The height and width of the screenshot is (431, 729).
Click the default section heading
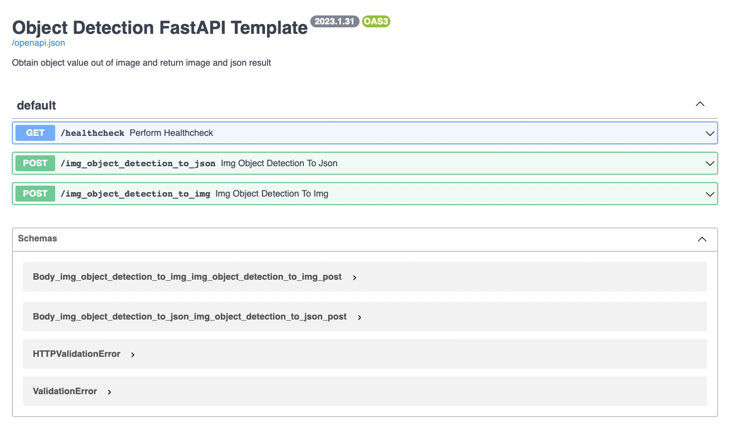pyautogui.click(x=36, y=106)
